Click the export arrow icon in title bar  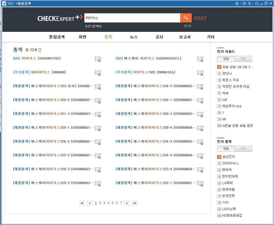[x=244, y=3]
